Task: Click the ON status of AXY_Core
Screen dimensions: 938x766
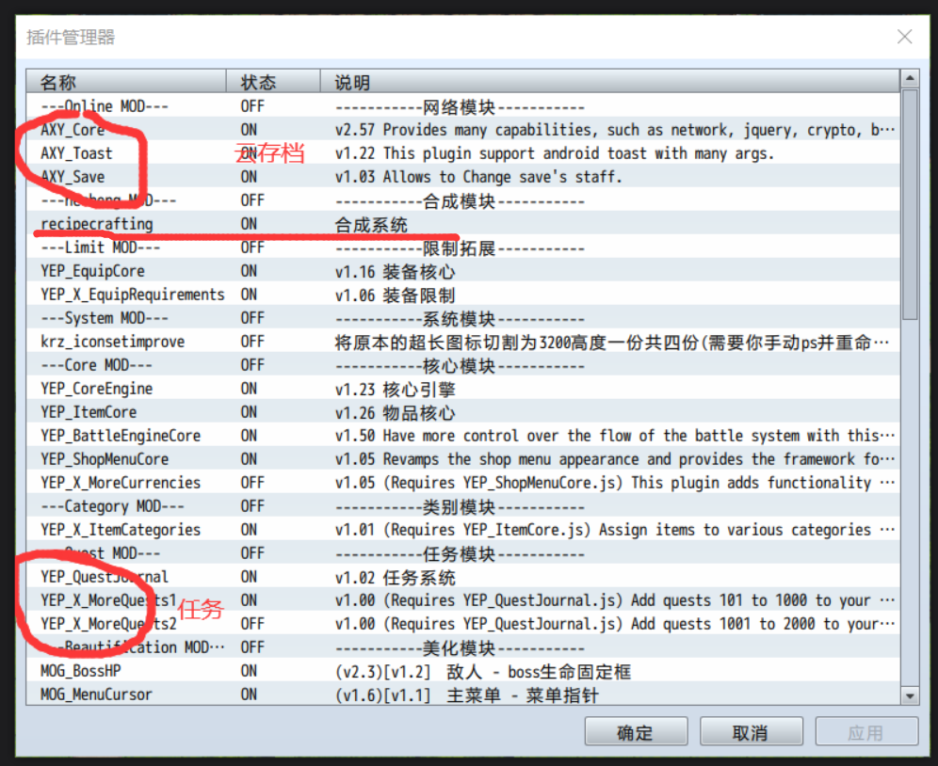Action: (249, 130)
